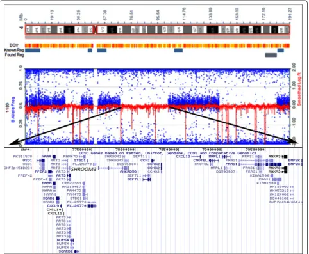309x254 pixels.
Task: Select the CR627383 gene label
Action: point(72,183)
